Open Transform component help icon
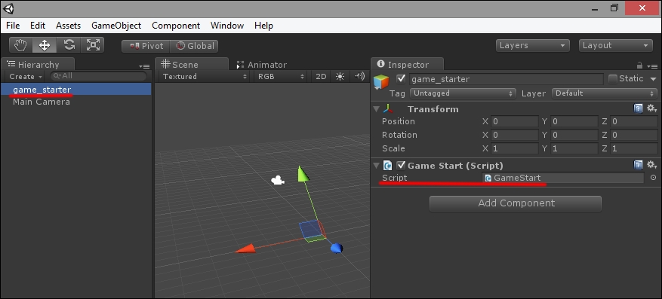662x299 pixels. click(x=639, y=108)
